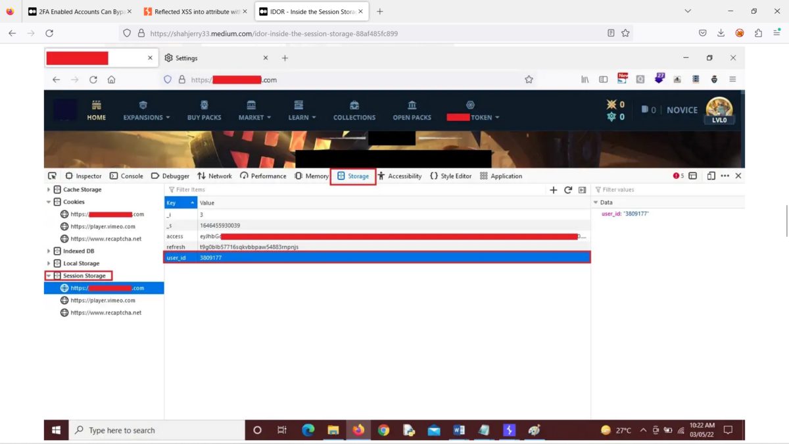The image size is (789, 444).
Task: Select the refresh key row
Action: [377, 247]
